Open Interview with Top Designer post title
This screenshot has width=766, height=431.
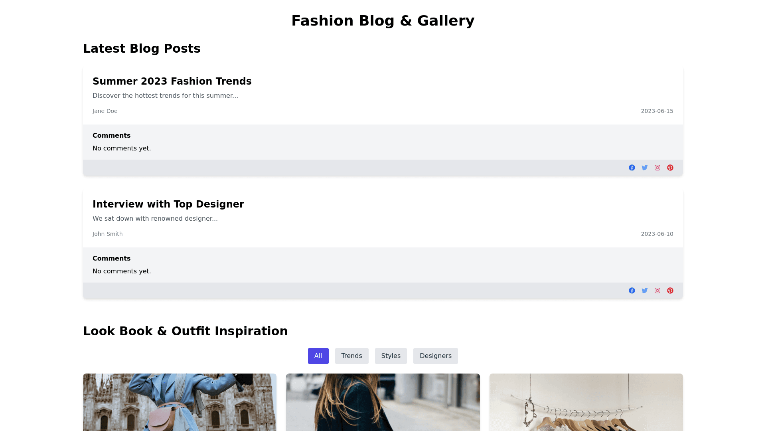click(168, 204)
